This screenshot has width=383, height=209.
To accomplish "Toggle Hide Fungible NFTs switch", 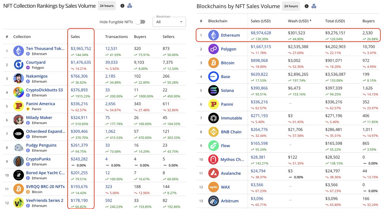I will coord(140,22).
